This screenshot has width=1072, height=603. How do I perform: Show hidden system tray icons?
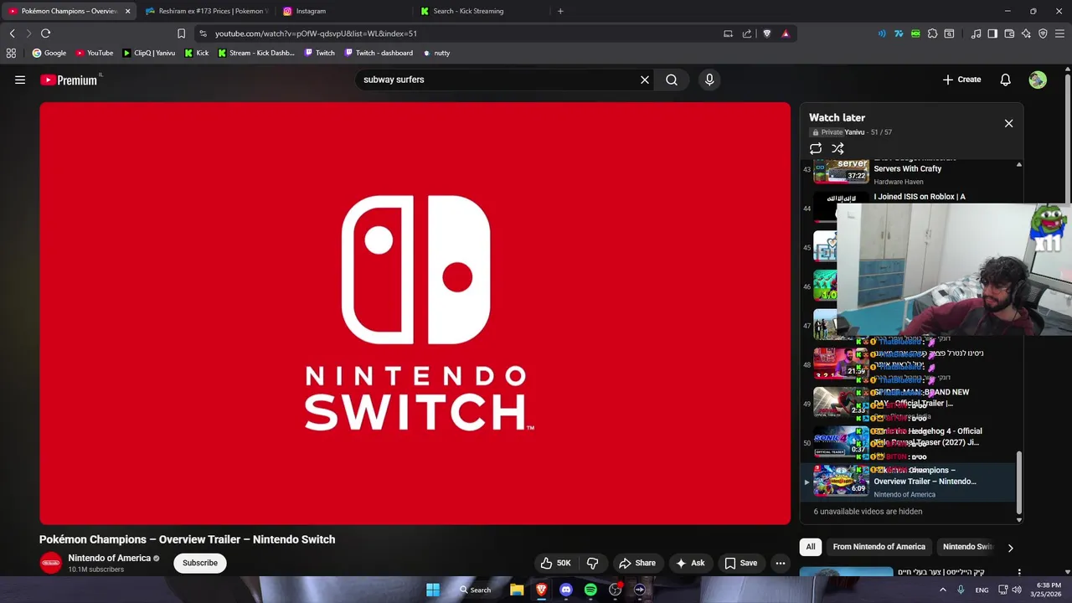coord(943,590)
